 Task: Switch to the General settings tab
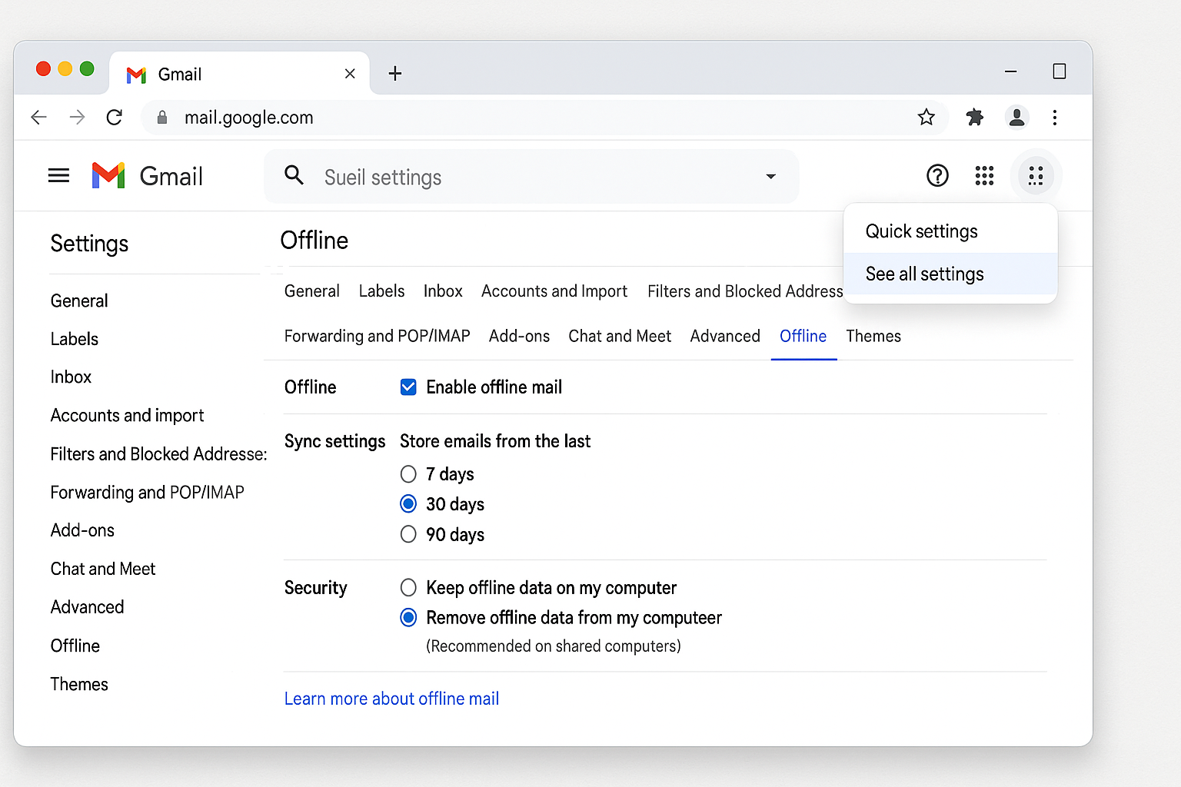(x=311, y=291)
